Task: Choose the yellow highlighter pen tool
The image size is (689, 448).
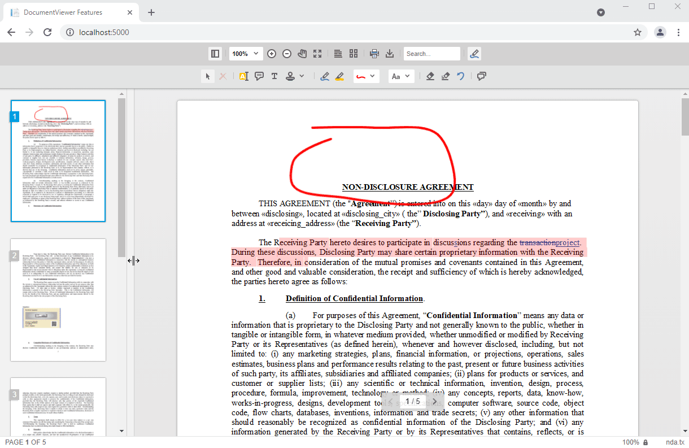Action: [x=339, y=76]
